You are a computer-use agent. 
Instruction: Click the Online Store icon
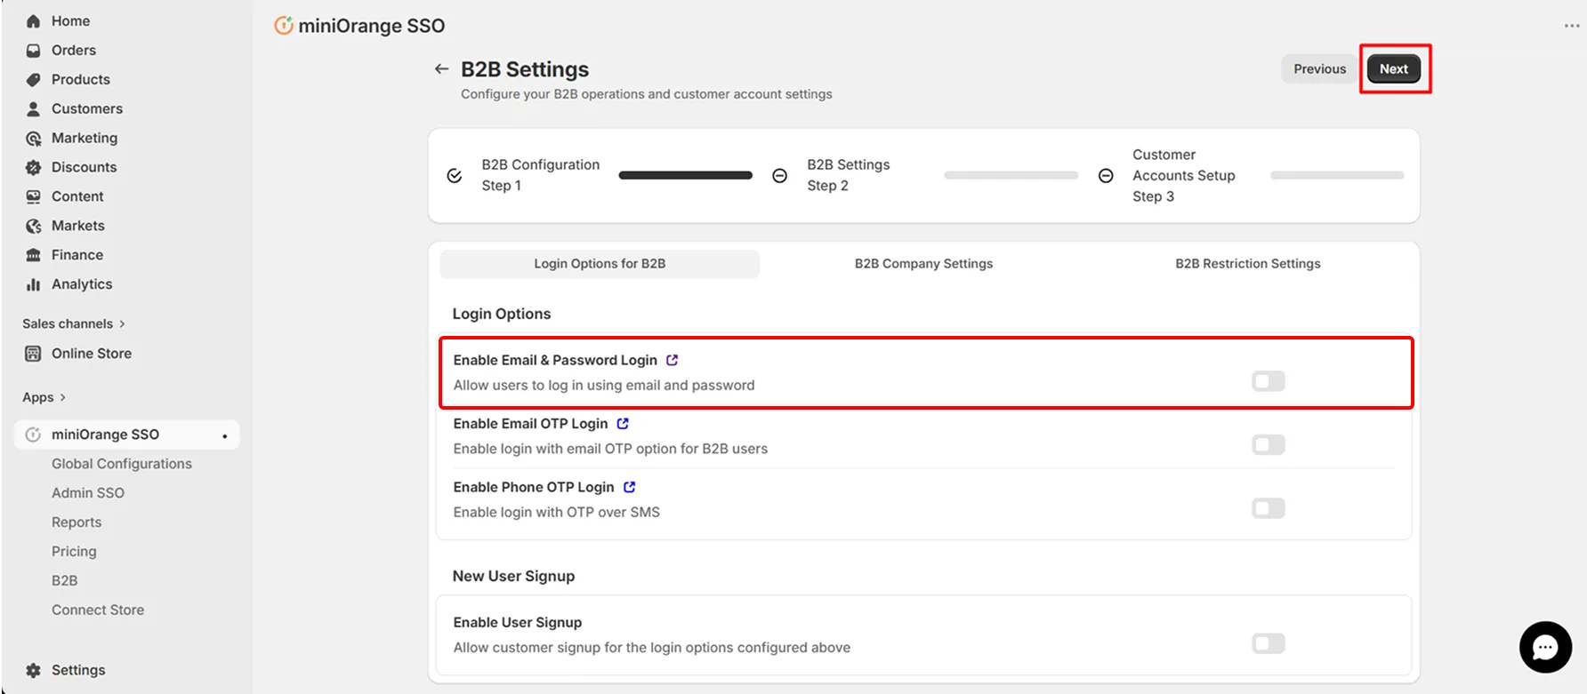pyautogui.click(x=33, y=354)
